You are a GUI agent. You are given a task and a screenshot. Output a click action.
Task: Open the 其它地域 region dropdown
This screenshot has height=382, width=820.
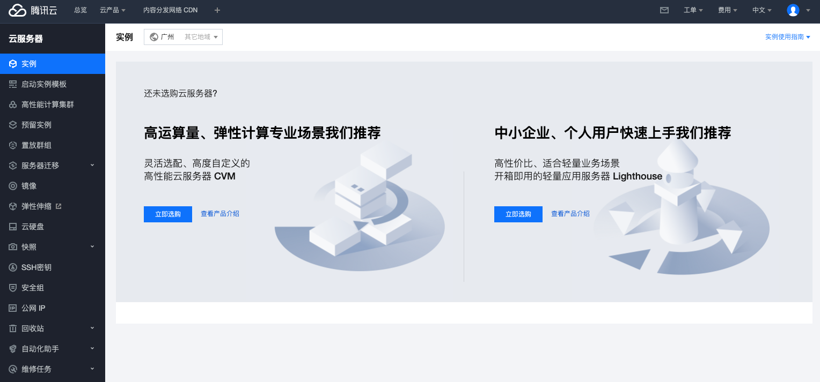click(201, 37)
